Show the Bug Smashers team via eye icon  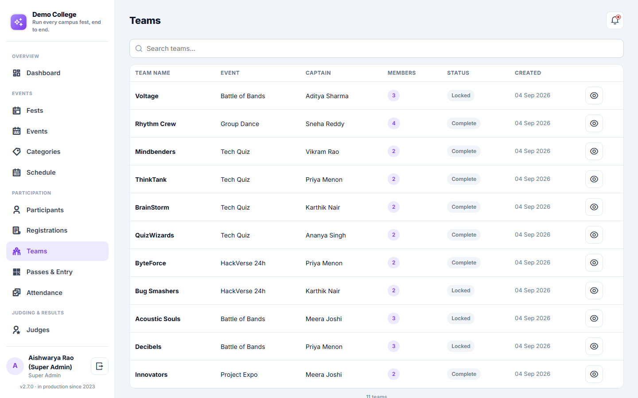pyautogui.click(x=594, y=291)
